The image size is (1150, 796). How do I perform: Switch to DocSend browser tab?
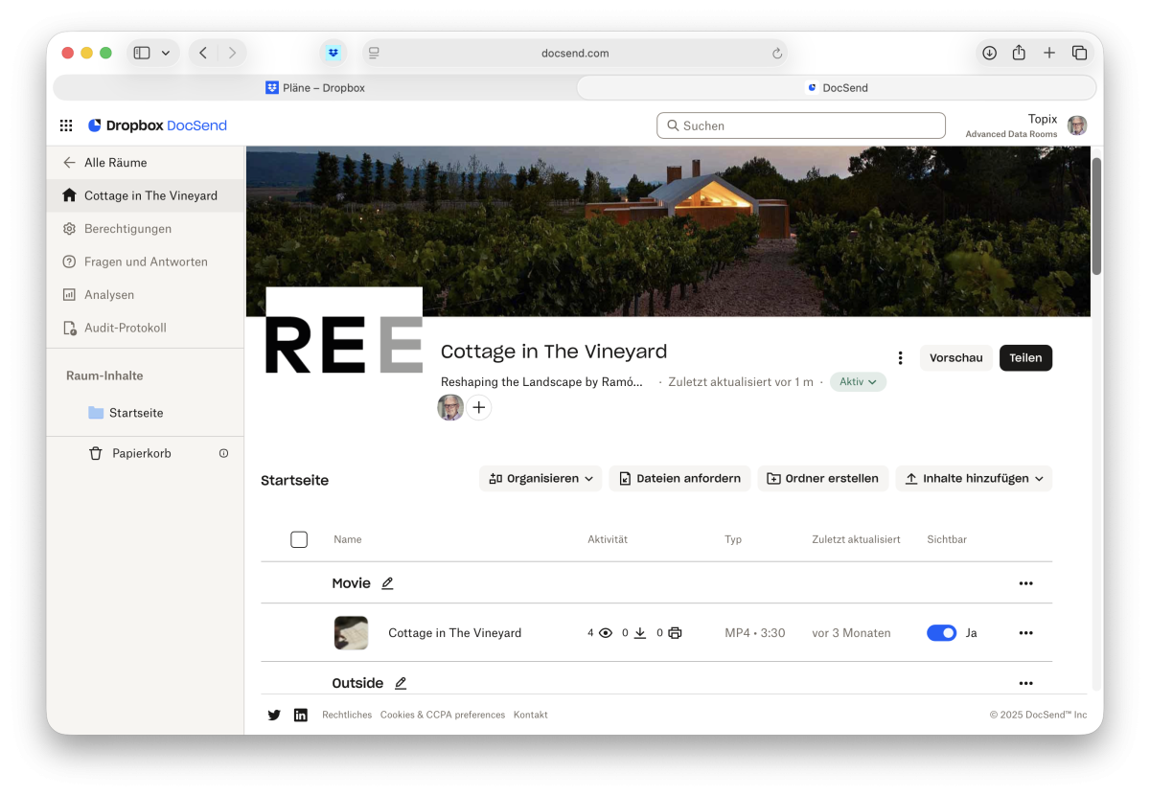point(837,87)
